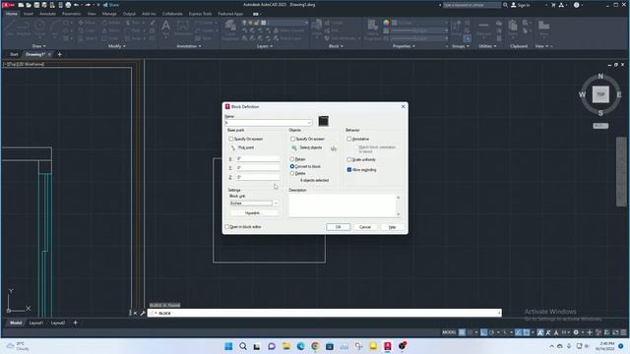The height and width of the screenshot is (354, 630).
Task: Click Cancel in the Block Definition dialog
Action: tap(365, 227)
